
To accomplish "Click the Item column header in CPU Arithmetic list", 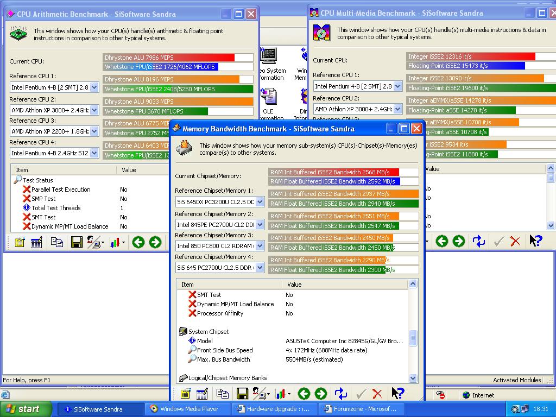I will (64, 170).
